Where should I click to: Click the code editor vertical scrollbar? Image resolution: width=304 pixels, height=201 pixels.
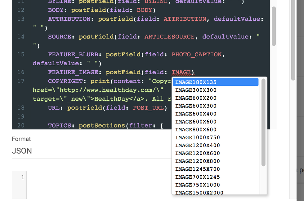(x=274, y=26)
